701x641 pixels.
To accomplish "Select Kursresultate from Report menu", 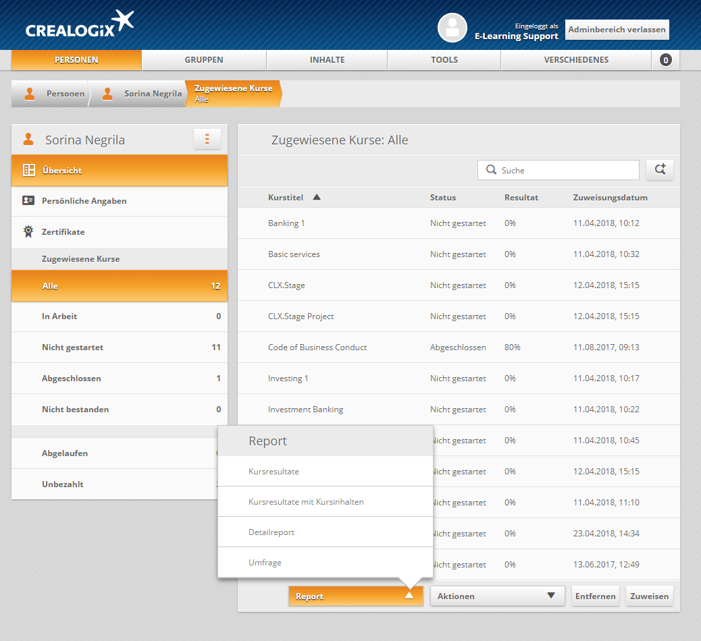I will [274, 472].
